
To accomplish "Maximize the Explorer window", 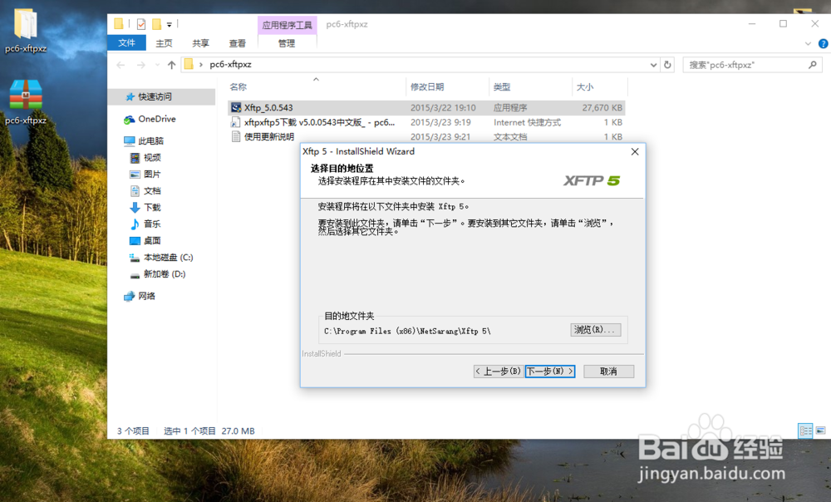I will (783, 24).
